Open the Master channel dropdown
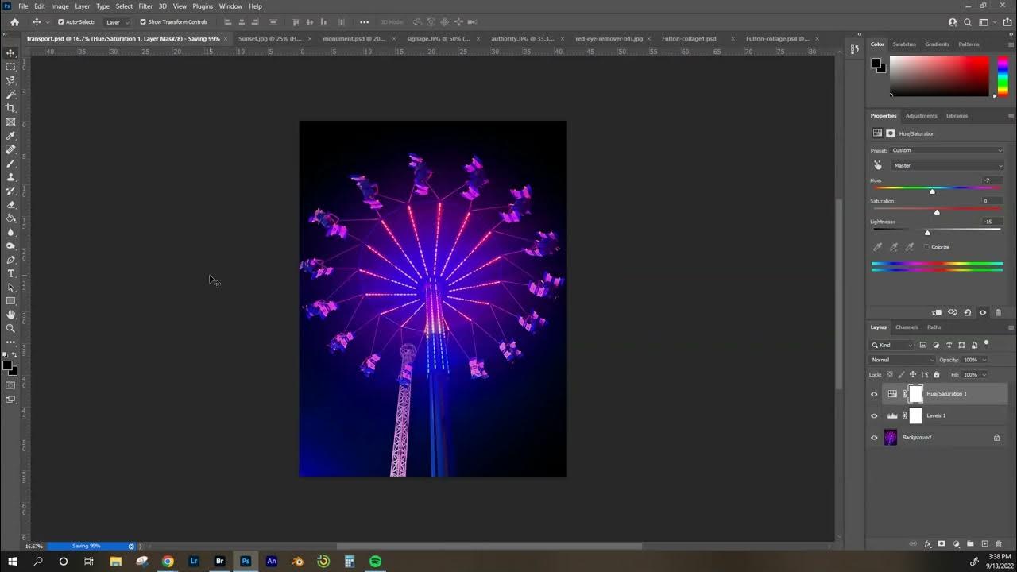The image size is (1017, 572). [947, 165]
